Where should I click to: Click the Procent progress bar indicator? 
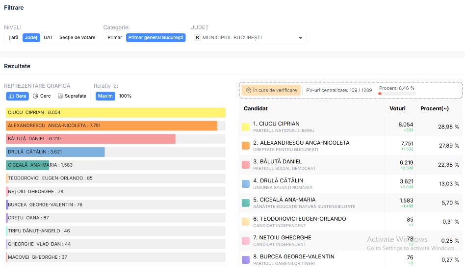click(397, 93)
